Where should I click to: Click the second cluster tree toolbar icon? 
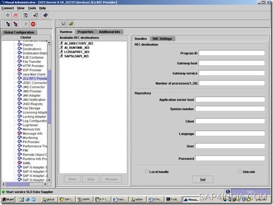(x=16, y=24)
